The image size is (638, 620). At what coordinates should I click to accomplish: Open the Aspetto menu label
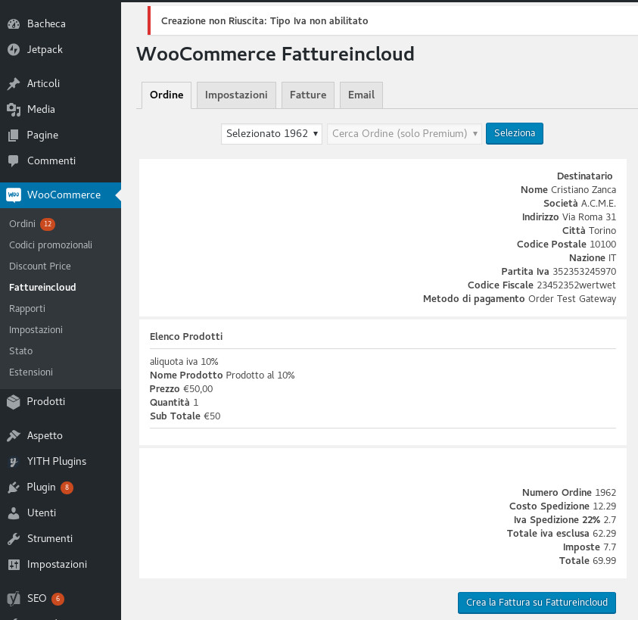point(45,435)
